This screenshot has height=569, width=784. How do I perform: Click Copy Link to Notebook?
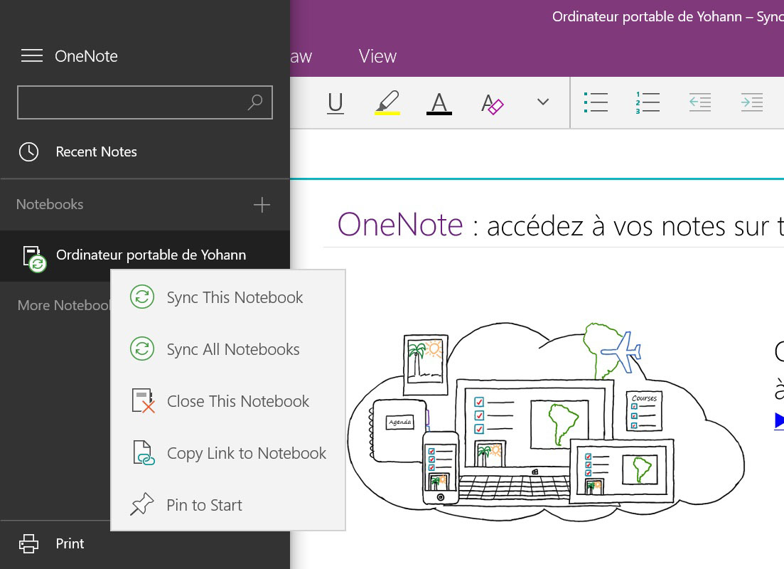[x=246, y=453]
